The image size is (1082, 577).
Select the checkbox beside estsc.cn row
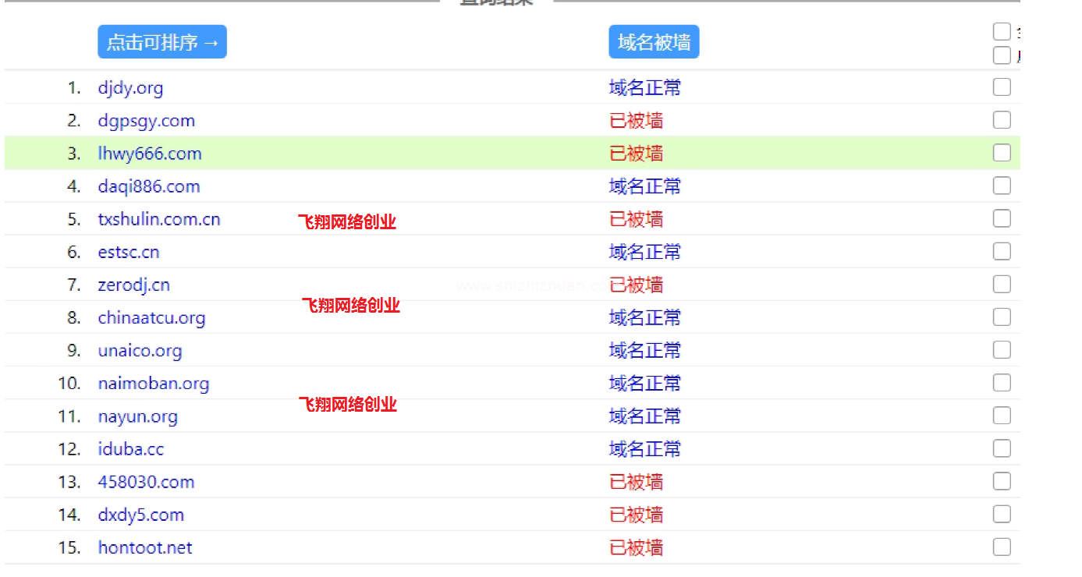click(x=1002, y=251)
